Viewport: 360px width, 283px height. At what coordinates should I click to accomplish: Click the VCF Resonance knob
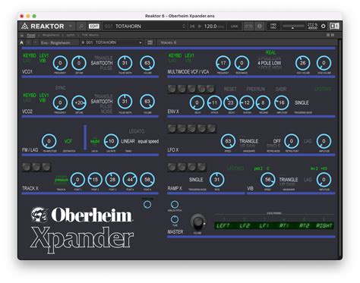click(242, 63)
